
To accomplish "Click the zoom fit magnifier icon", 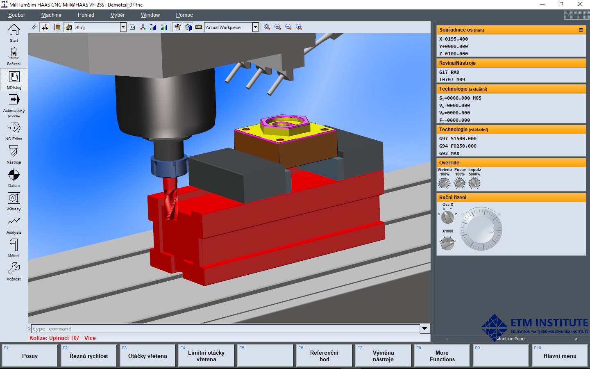I will tap(267, 27).
